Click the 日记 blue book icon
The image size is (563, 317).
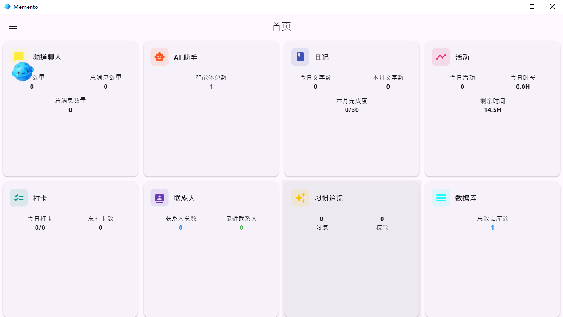[300, 57]
